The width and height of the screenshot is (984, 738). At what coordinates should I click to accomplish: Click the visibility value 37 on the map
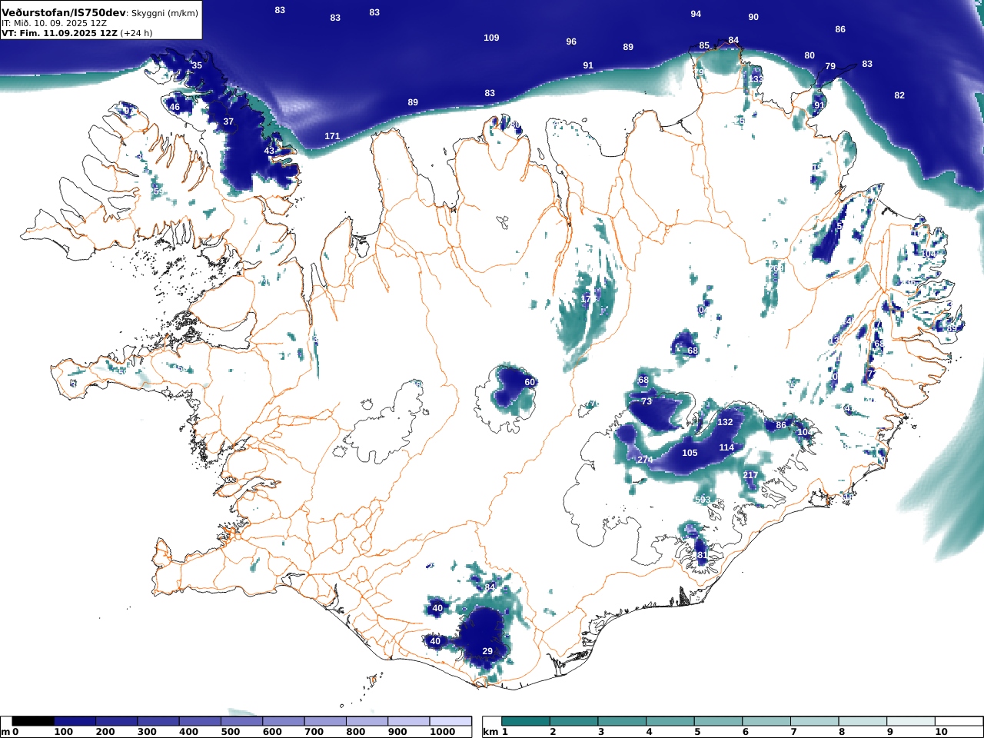tap(228, 121)
